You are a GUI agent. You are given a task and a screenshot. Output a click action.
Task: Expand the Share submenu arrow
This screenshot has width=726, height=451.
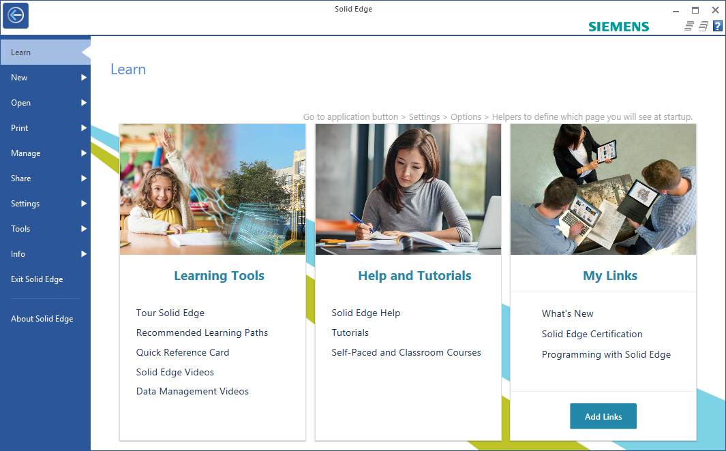tap(84, 178)
